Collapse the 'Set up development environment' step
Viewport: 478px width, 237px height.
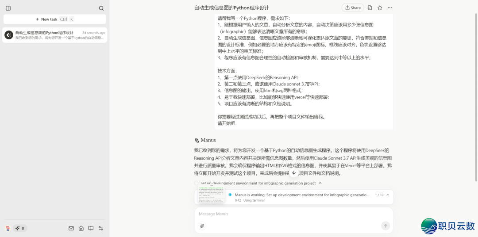tap(320, 183)
